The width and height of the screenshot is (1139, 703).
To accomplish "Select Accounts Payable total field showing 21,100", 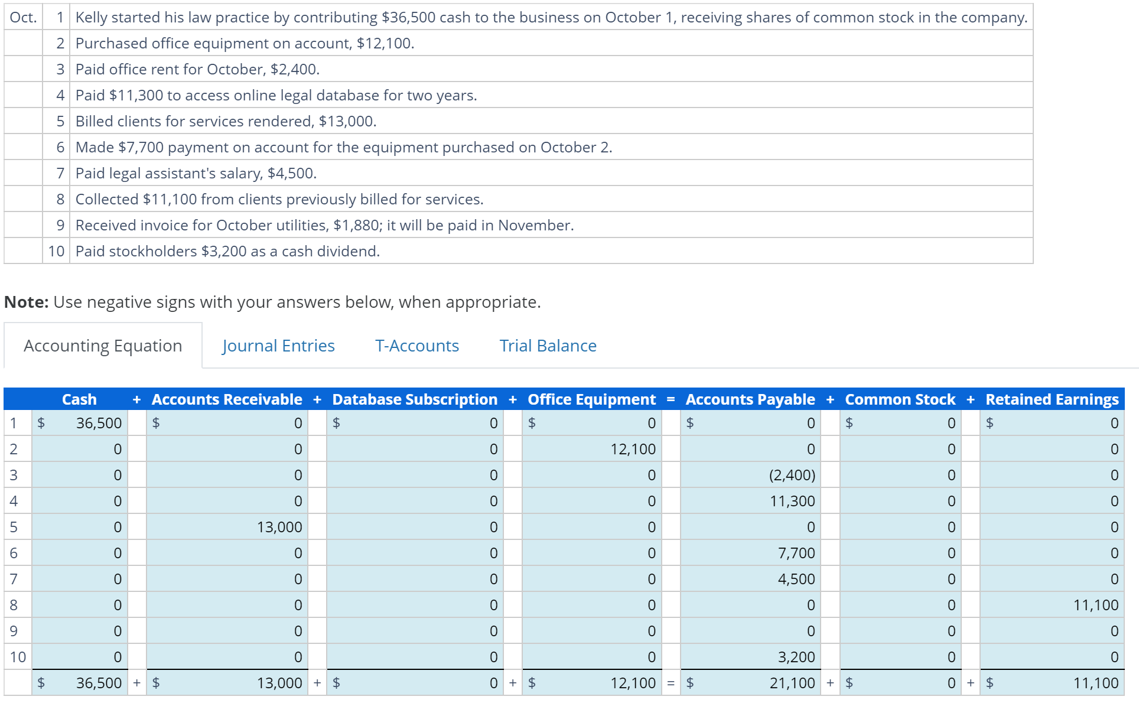I will point(751,683).
